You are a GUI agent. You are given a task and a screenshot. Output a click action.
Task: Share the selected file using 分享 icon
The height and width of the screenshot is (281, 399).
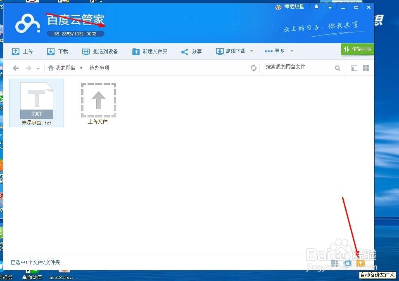pos(185,51)
